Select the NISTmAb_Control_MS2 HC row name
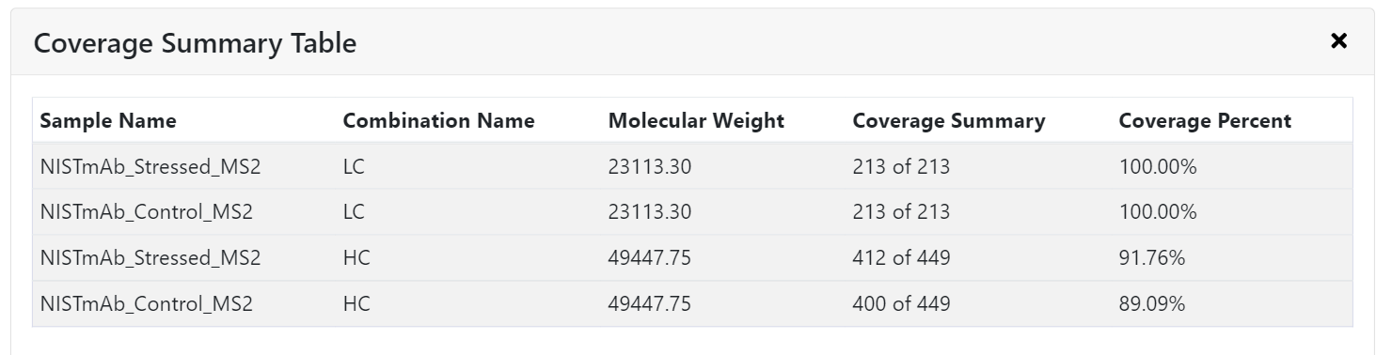 pyautogui.click(x=147, y=304)
